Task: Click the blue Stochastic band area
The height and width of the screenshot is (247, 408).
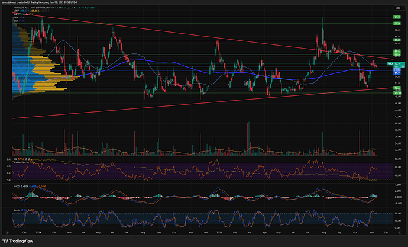Action: pyautogui.click(x=177, y=217)
